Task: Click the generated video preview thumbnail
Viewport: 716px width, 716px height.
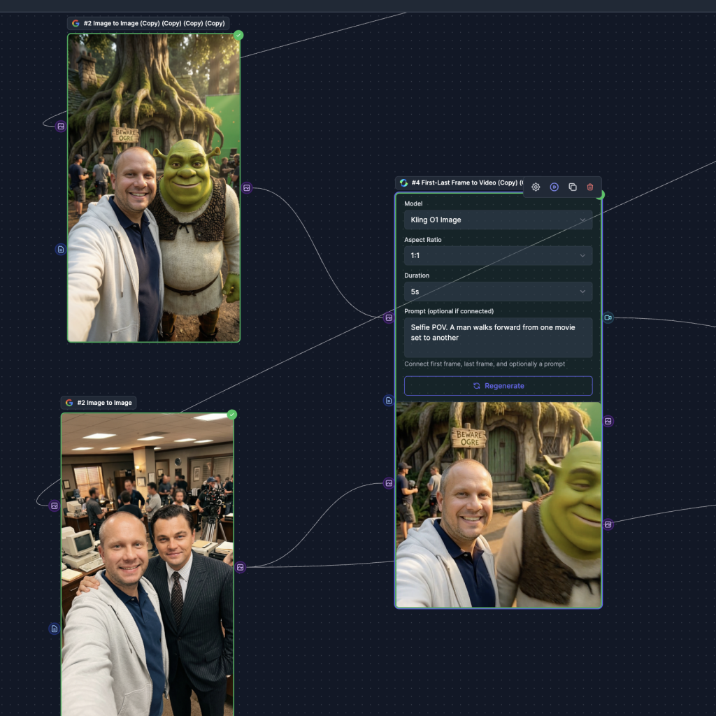Action: coord(498,504)
